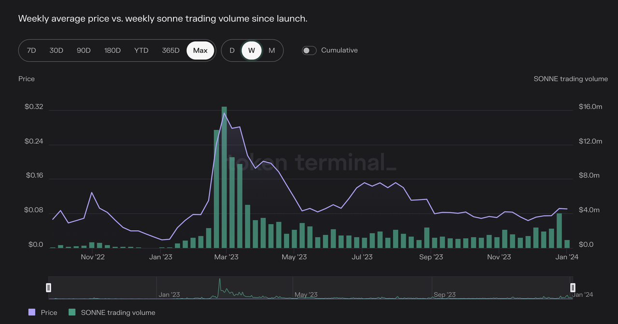
Task: Select the 365D time range
Action: tap(170, 50)
